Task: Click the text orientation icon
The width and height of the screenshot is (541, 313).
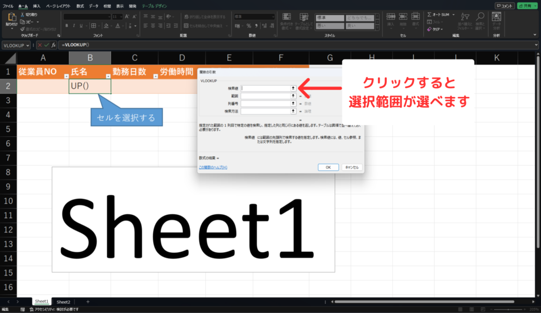Action: [169, 16]
